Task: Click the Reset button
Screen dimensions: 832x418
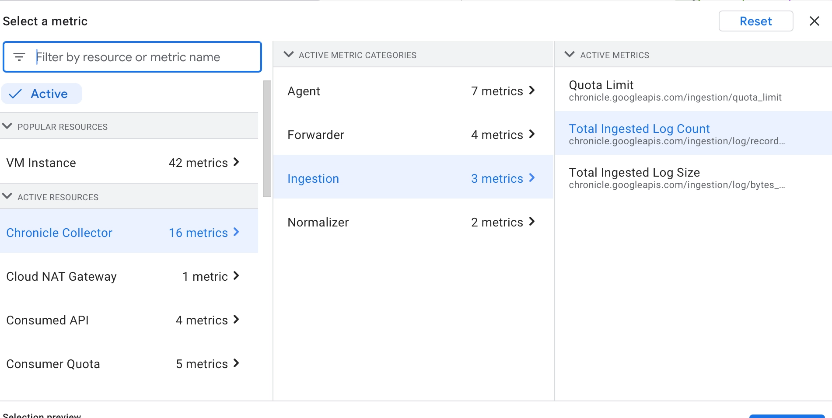Action: (x=755, y=21)
